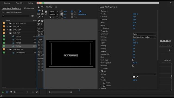Apply underline style in Title toolbar
The image size is (174, 98).
pos(57,17)
